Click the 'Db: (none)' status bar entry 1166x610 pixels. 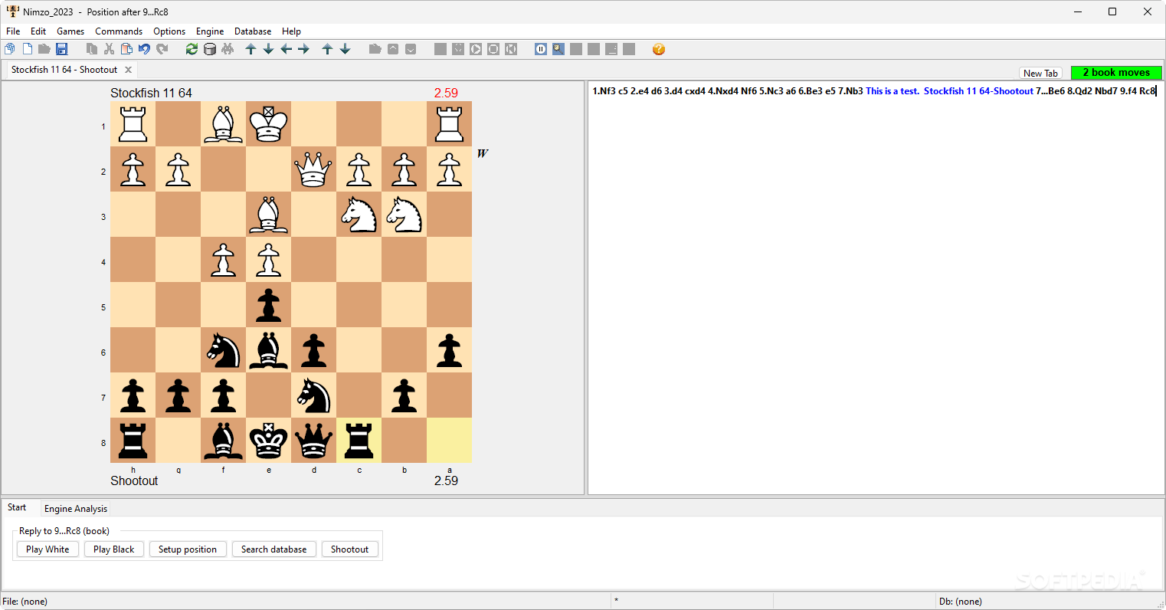961,602
